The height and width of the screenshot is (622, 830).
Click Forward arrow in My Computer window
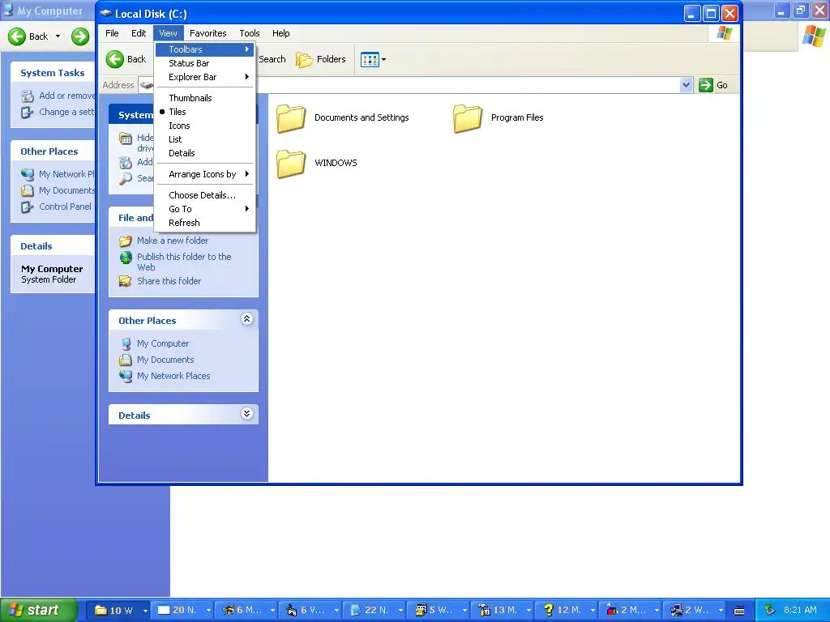pos(80,36)
